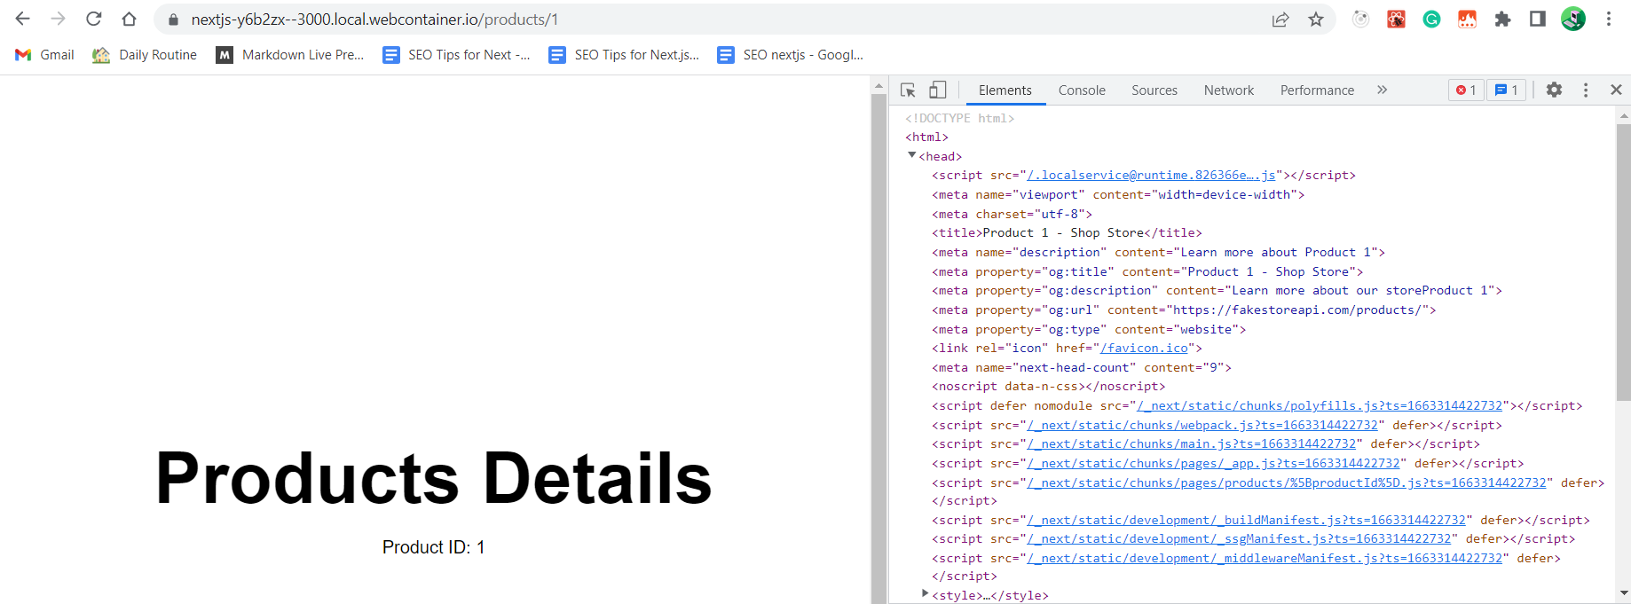Switch to the Performance tab
The image size is (1631, 604).
(1317, 90)
